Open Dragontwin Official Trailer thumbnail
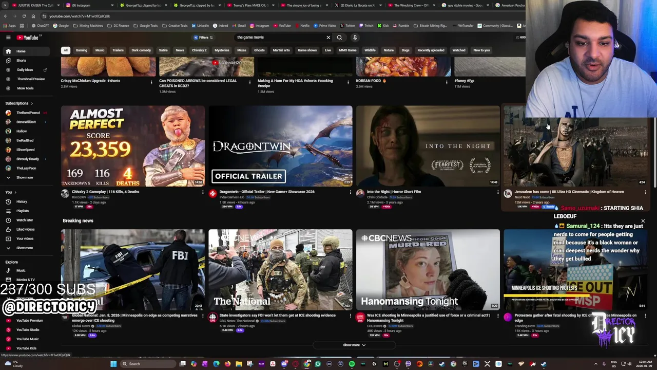 [x=280, y=146]
